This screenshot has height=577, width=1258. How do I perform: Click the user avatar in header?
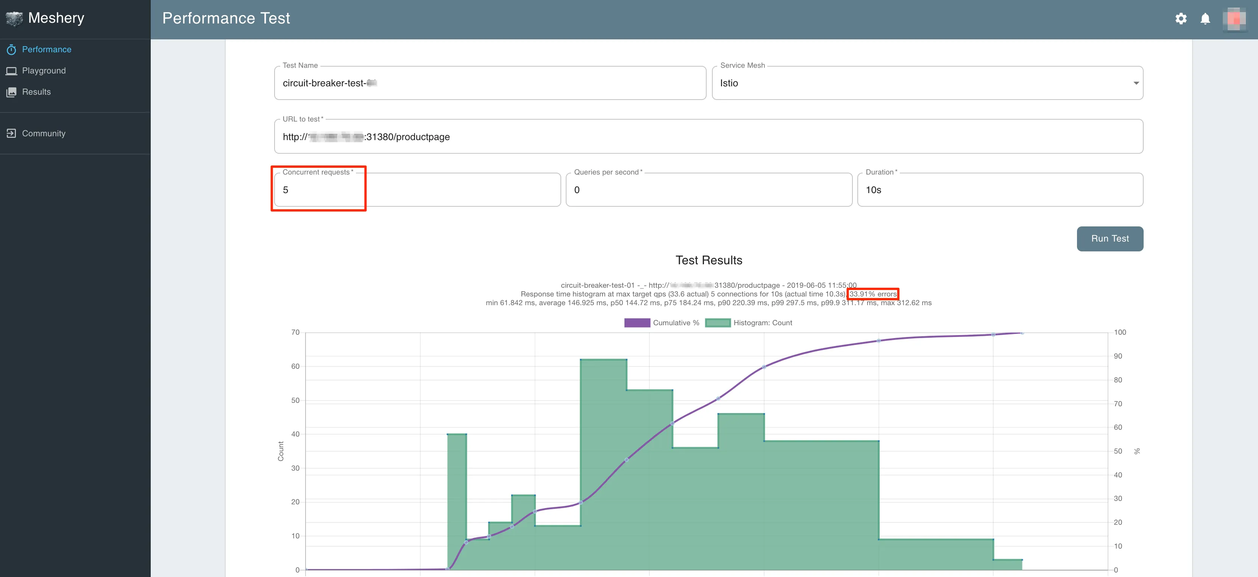1234,19
